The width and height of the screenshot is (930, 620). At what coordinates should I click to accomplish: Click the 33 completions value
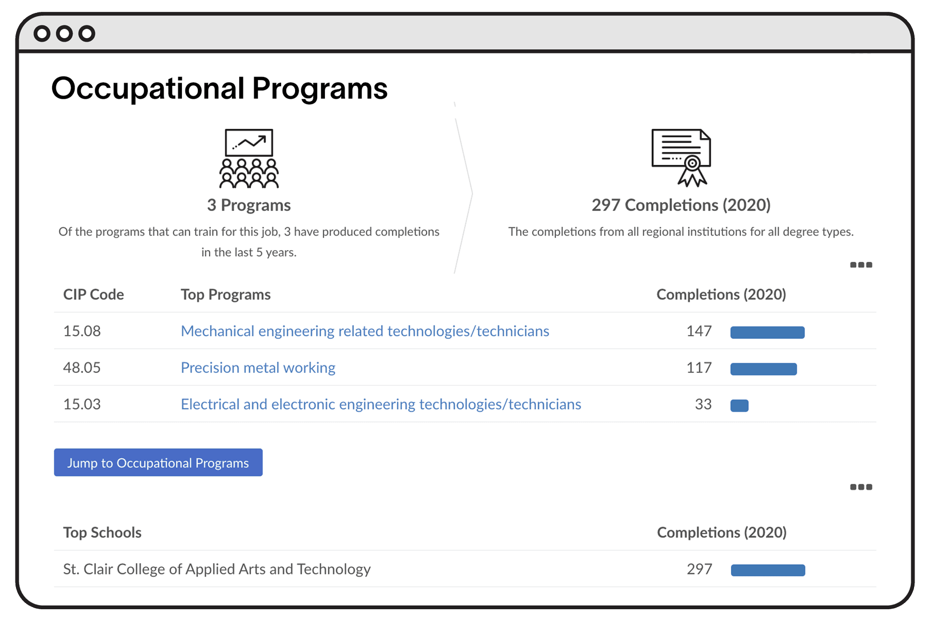[x=703, y=405]
